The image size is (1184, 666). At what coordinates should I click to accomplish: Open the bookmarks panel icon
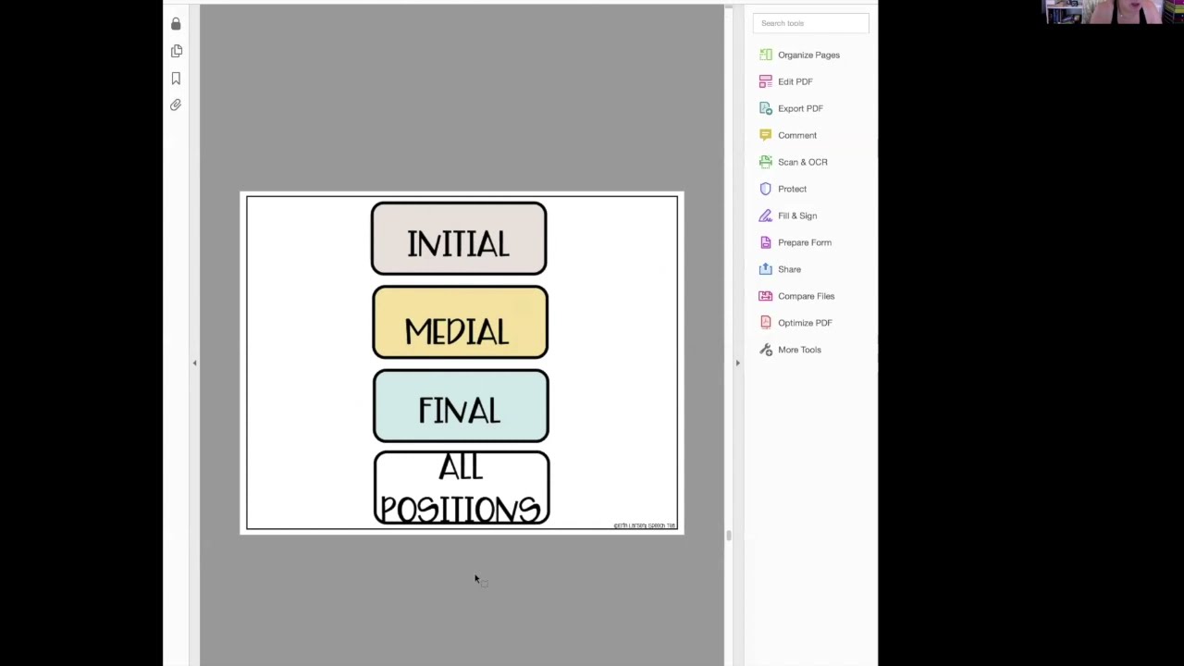[x=176, y=79]
